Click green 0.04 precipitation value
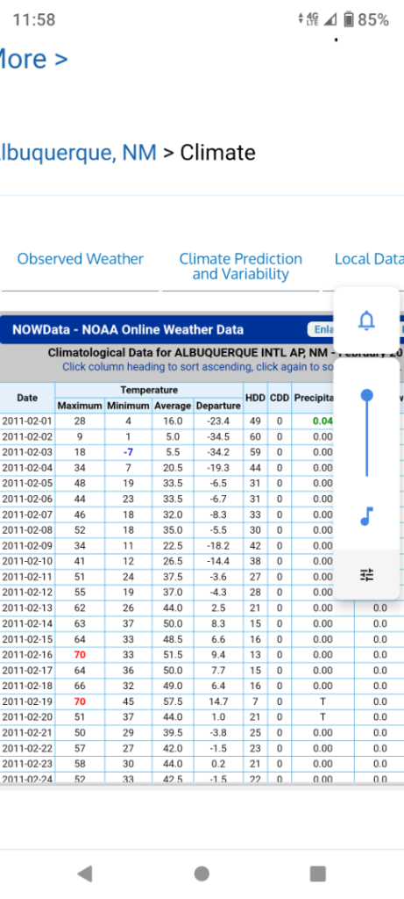Viewport: 404px width, 899px height. [x=322, y=421]
